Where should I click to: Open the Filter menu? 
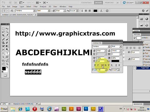point(35,7)
